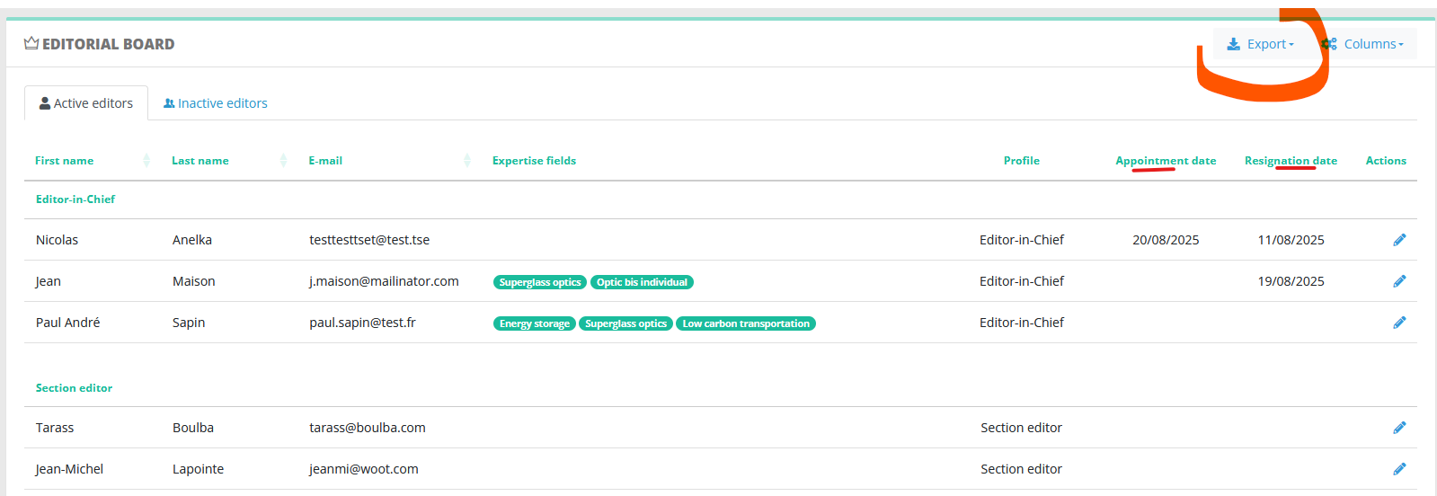1437x496 pixels.
Task: Click the Profile column header
Action: (x=1022, y=161)
